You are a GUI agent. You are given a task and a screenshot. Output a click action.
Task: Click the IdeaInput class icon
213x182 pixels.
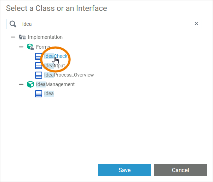[39, 66]
